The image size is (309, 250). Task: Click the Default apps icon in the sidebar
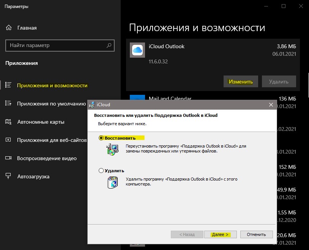(8, 103)
